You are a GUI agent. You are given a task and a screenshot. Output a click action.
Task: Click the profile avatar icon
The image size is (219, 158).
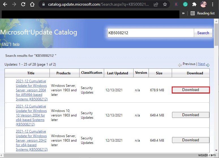203,5
